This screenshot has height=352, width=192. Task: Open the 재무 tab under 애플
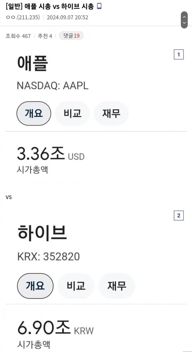pos(111,114)
